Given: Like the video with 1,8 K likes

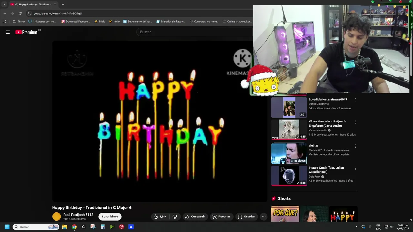Looking at the screenshot, I should tap(160, 217).
